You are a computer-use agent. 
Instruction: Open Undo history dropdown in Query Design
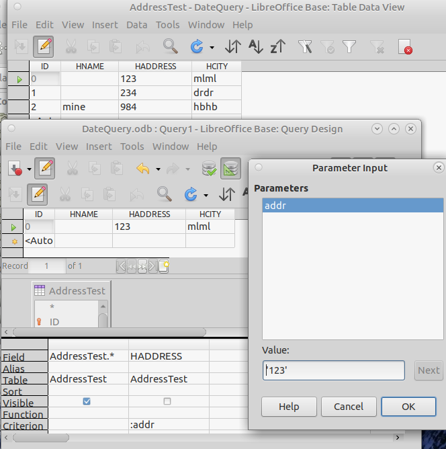(159, 169)
